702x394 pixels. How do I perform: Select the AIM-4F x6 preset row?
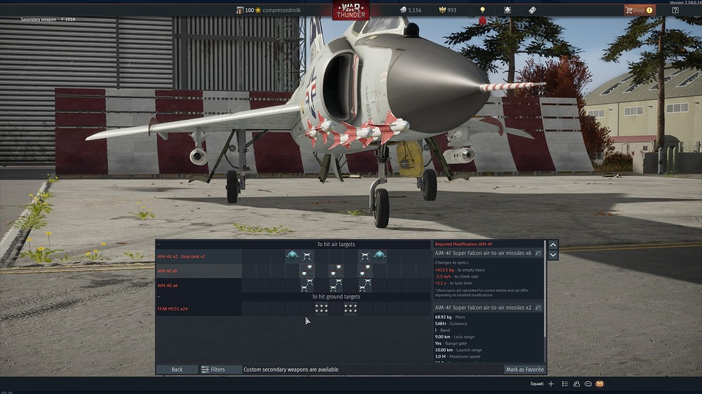pos(199,271)
